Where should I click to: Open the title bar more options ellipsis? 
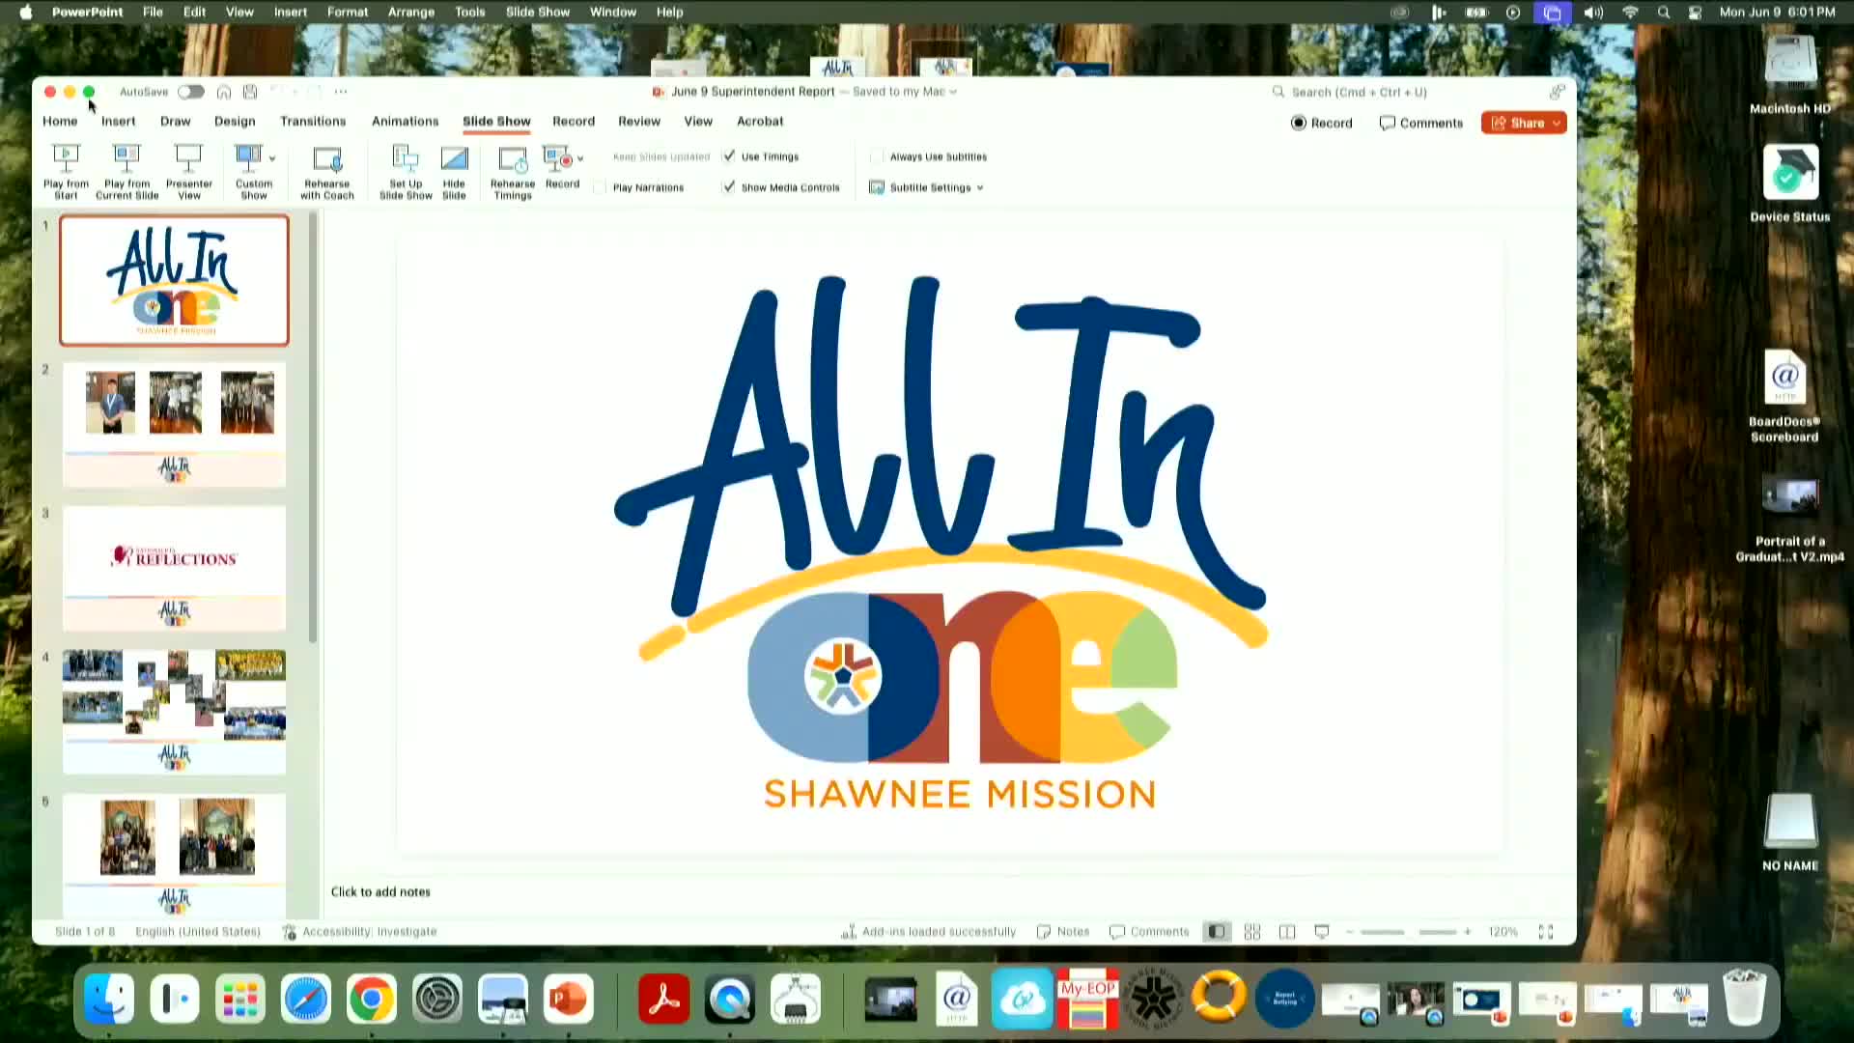click(x=341, y=92)
